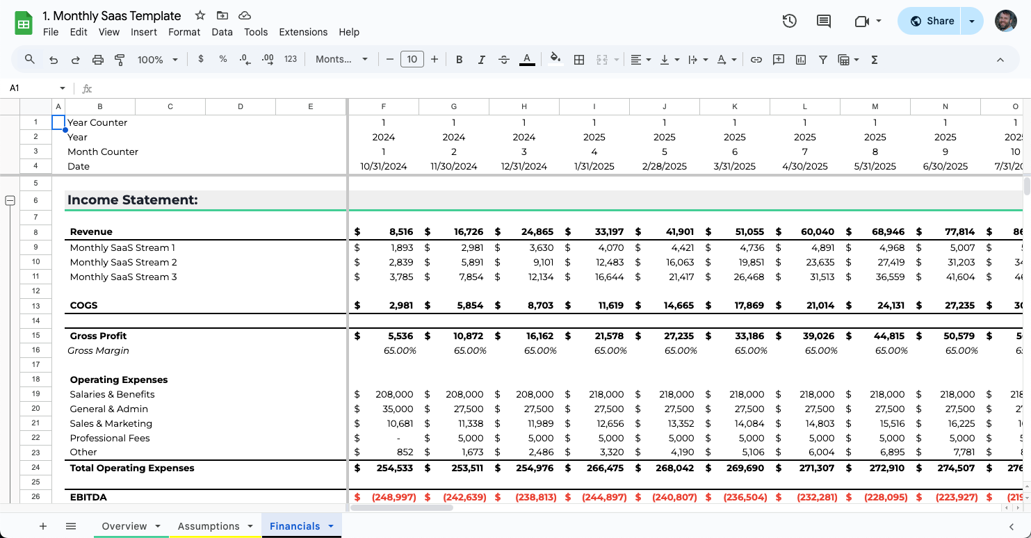
Task: Click the borders icon
Action: [578, 60]
